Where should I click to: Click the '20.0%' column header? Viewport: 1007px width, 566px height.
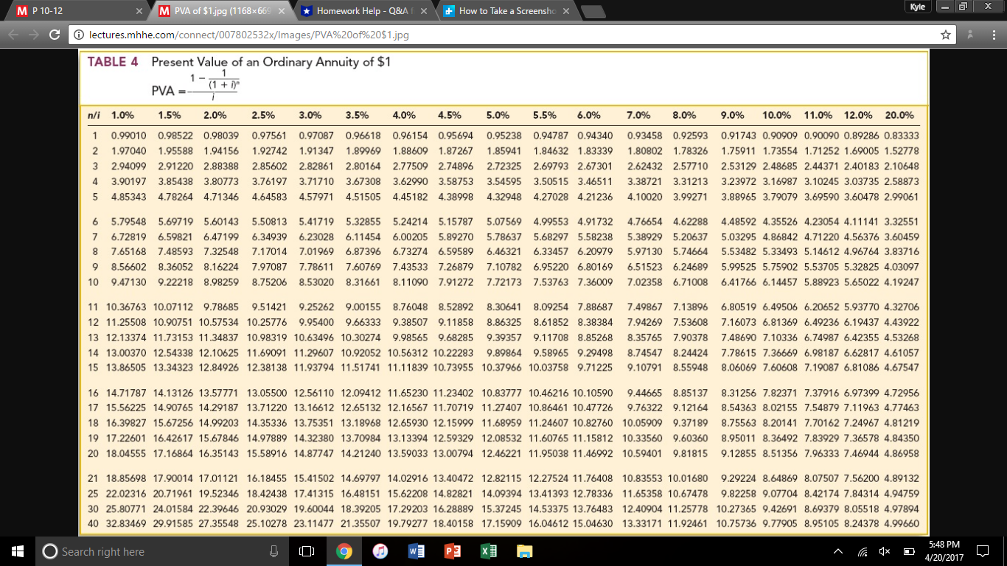899,115
